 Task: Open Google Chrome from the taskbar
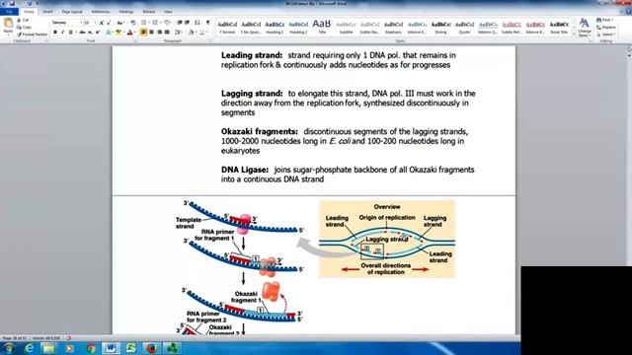click(91, 348)
